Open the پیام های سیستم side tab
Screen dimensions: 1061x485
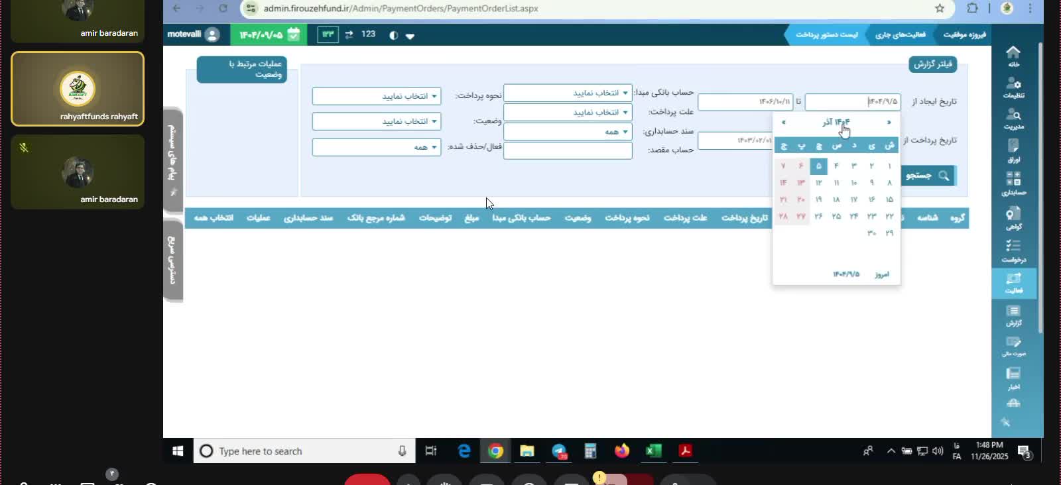click(x=172, y=159)
